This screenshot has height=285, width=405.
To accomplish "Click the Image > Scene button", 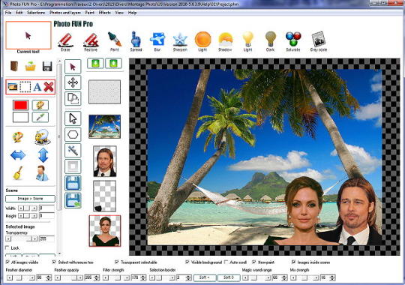I will point(30,199).
